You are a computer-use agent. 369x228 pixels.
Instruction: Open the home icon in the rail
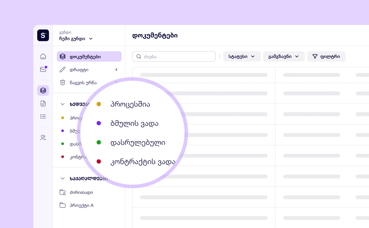[43, 56]
